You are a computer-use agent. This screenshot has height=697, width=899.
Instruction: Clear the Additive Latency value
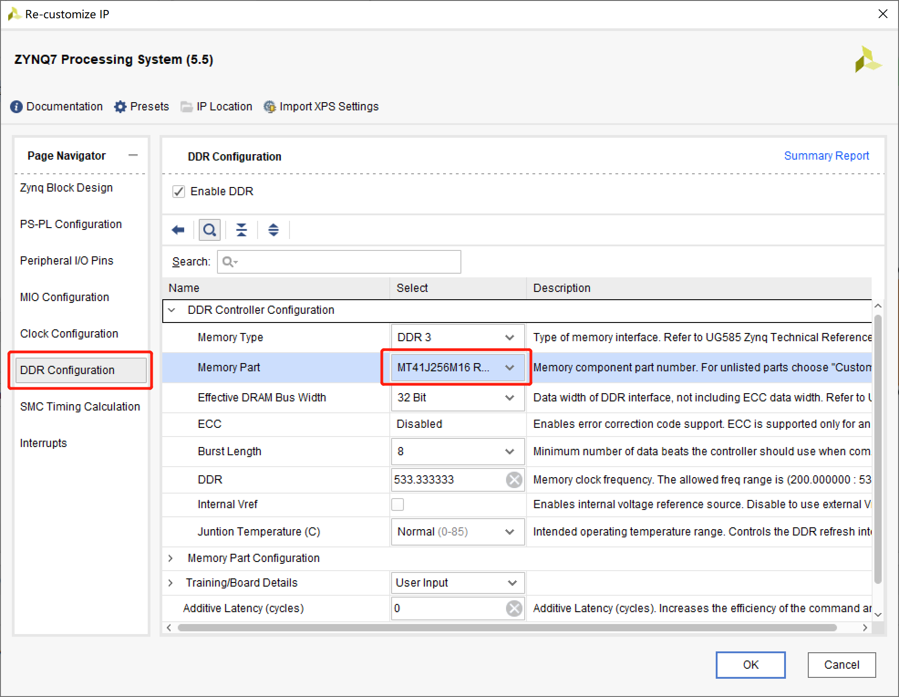point(514,609)
